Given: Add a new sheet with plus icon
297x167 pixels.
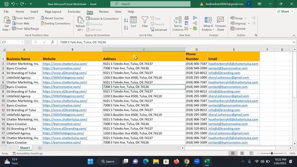Looking at the screenshot, I should 39,148.
